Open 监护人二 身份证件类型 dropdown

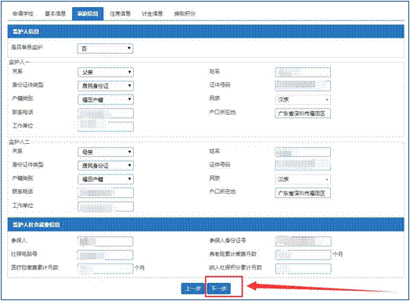coord(106,166)
